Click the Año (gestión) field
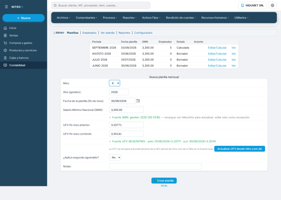The width and height of the screenshot is (281, 200). [119, 92]
